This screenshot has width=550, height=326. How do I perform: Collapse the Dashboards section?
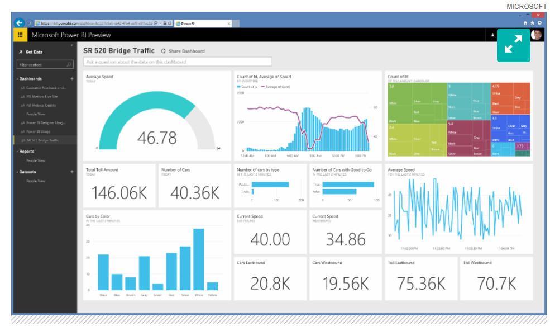click(x=17, y=79)
